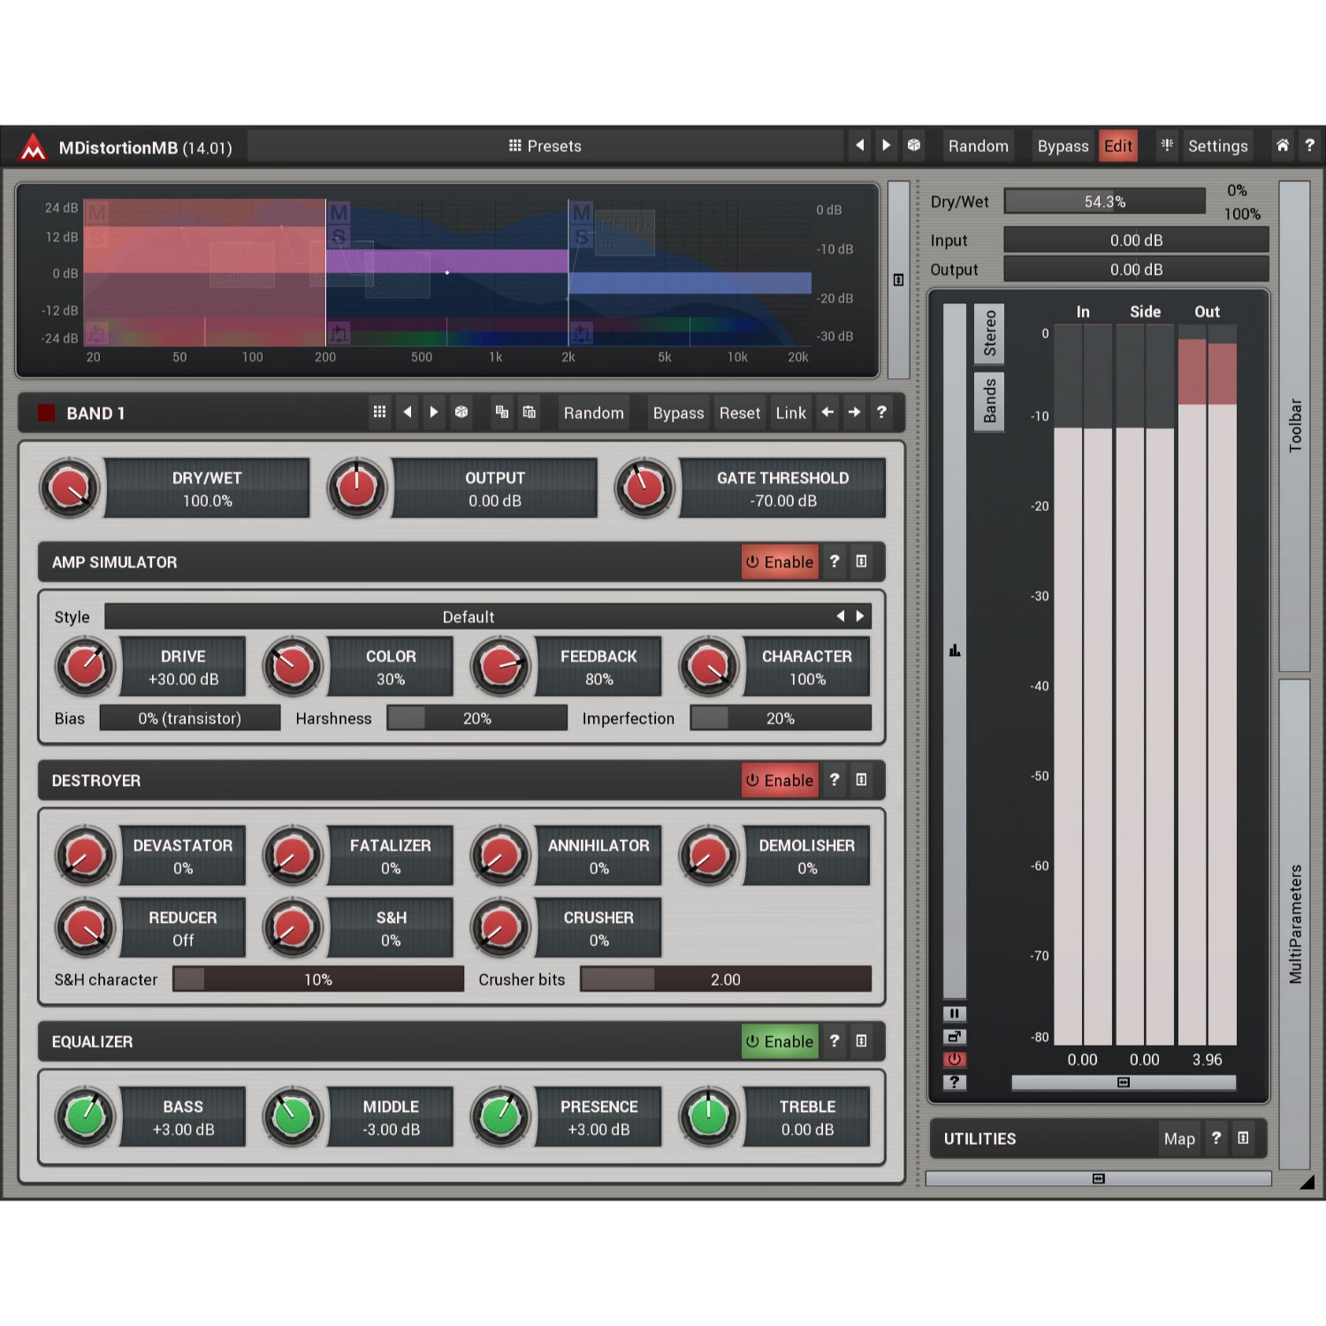Screen dimensions: 1326x1326
Task: Click the Edit button
Action: (x=1117, y=146)
